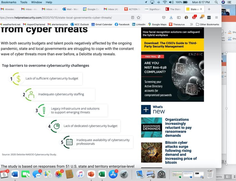Open the Firefox account avatar
The width and height of the screenshot is (236, 181).
pos(186,18)
